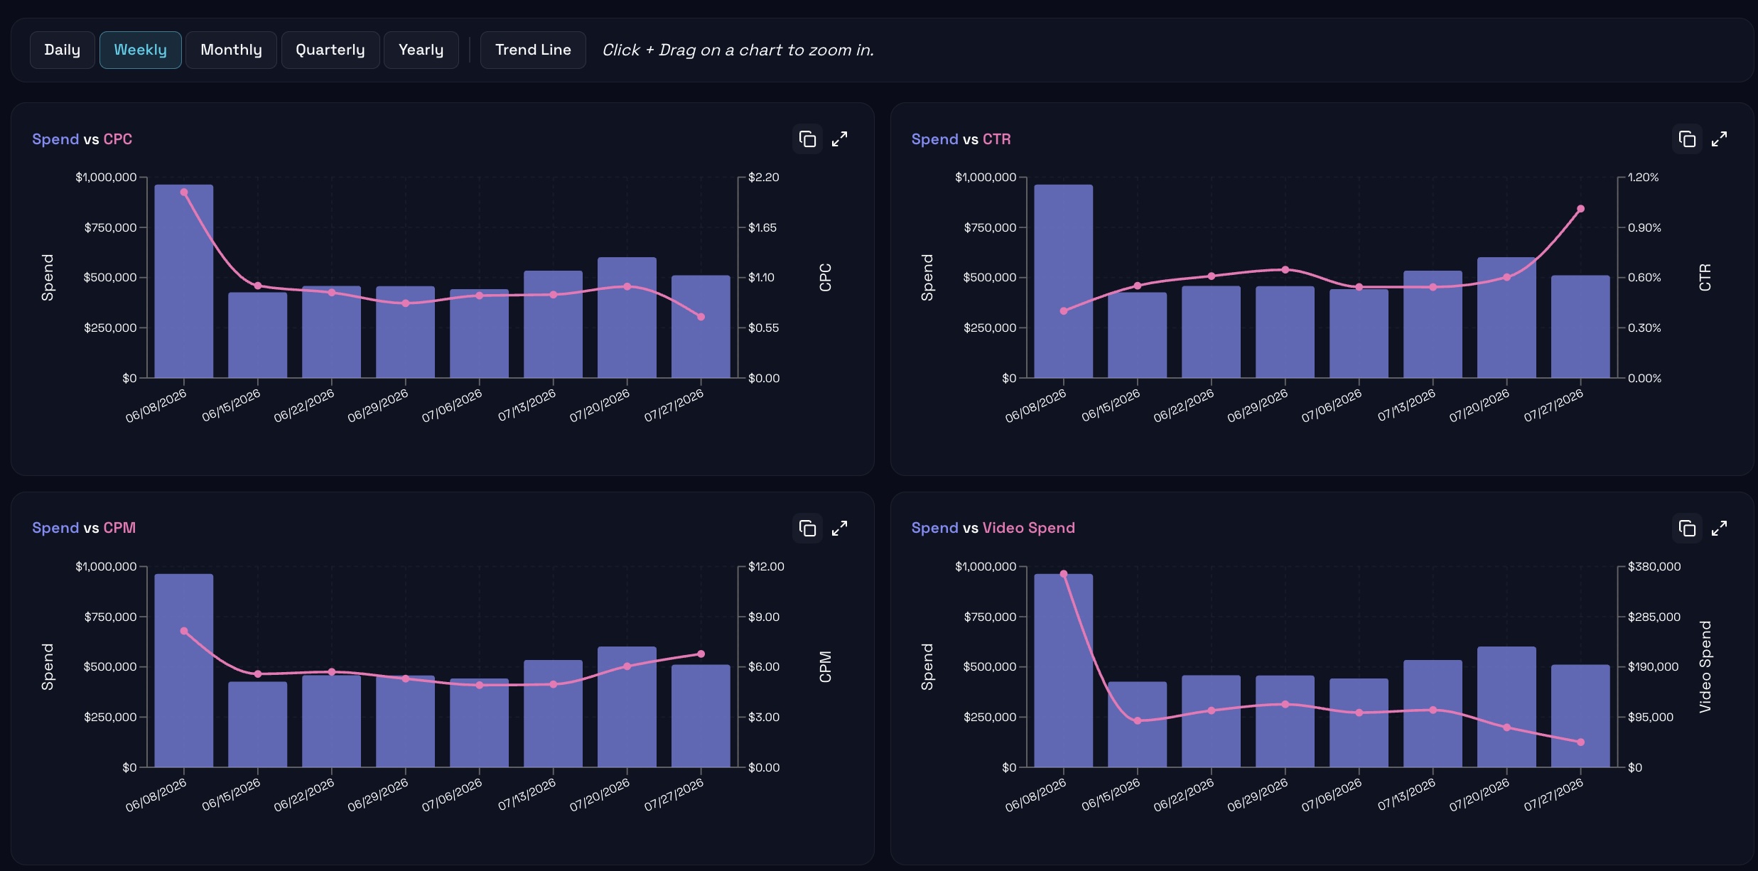Click the 07/27/2026 CTR data point

[1580, 209]
